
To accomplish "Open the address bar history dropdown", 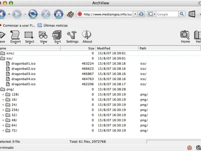I will coord(135,14).
